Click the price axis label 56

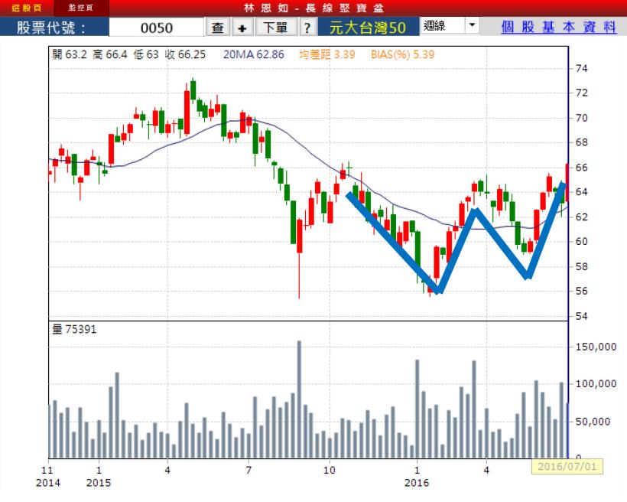581,291
